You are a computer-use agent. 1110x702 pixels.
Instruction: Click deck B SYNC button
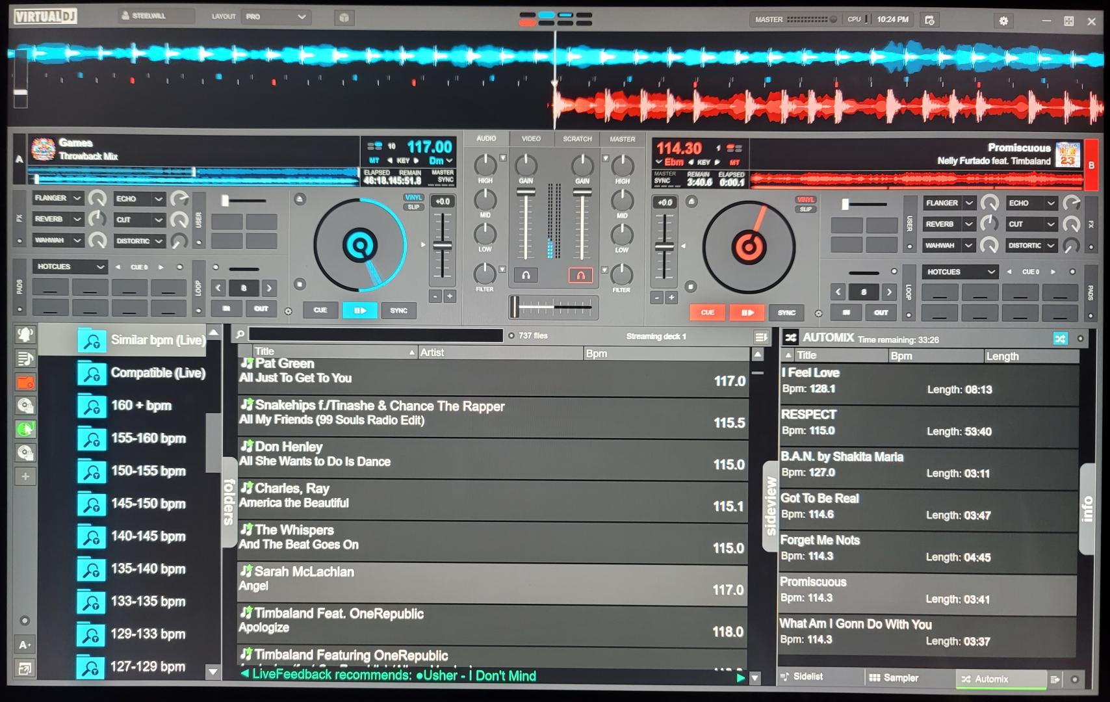click(786, 313)
